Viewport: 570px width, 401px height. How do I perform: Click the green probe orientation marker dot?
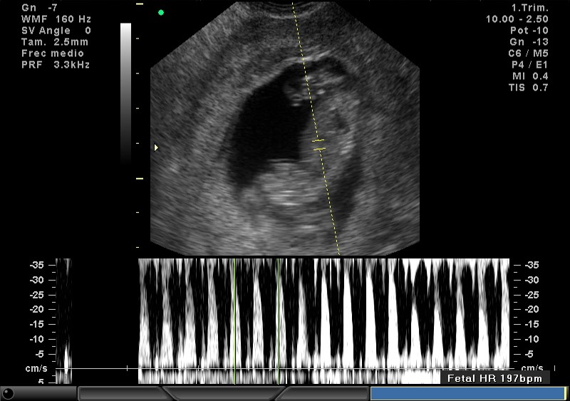161,12
